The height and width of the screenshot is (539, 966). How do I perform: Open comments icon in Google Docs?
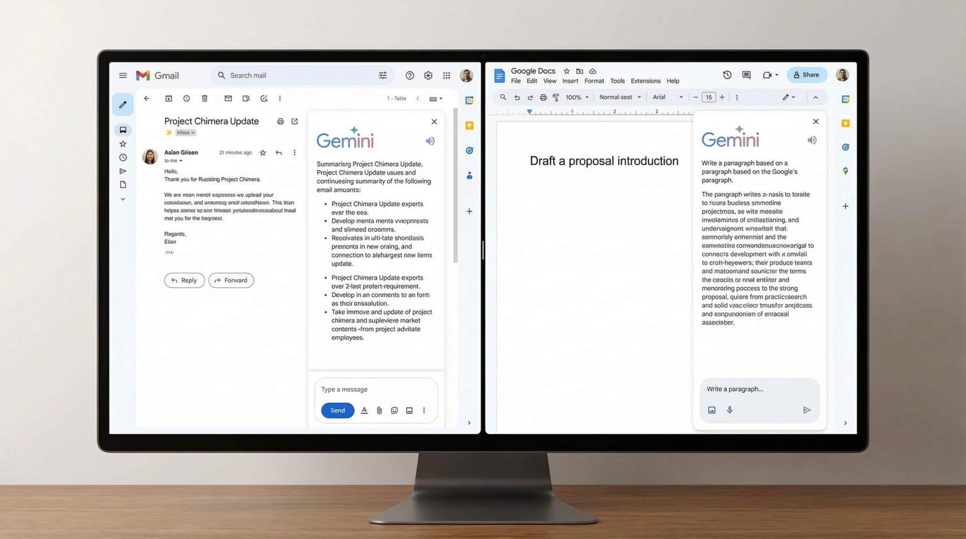746,75
